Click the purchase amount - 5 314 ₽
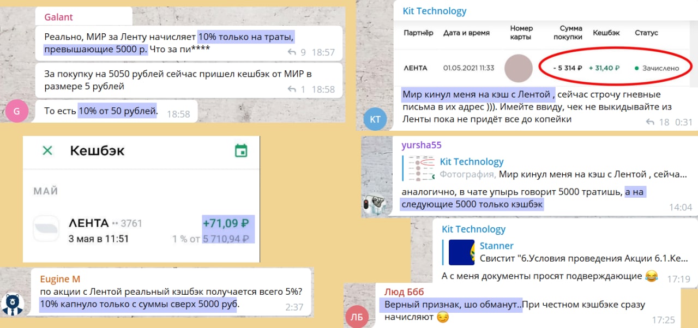The height and width of the screenshot is (328, 698). pyautogui.click(x=568, y=68)
